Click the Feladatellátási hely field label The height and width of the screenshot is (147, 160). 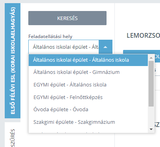pyautogui.click(x=50, y=37)
